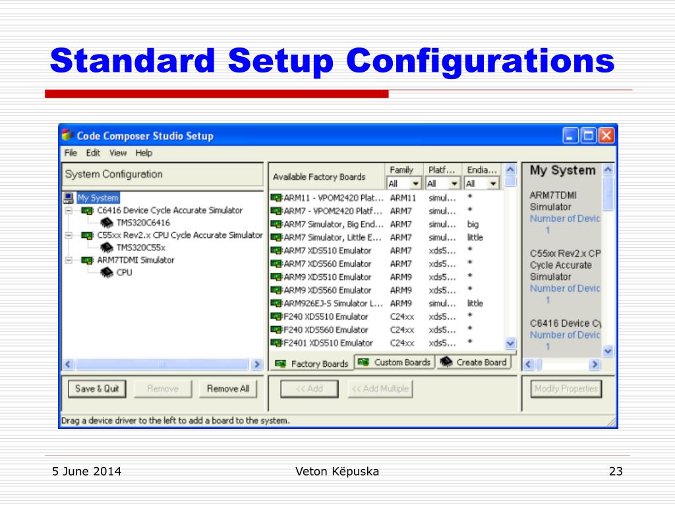Image resolution: width=675 pixels, height=506 pixels.
Task: Click the first Number of Devices link under ARM7TDMI
Action: point(565,219)
